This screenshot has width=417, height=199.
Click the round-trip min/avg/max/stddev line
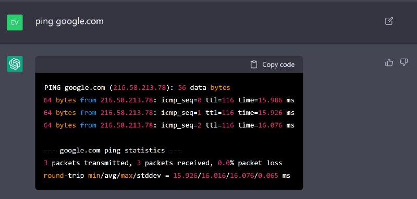167,176
